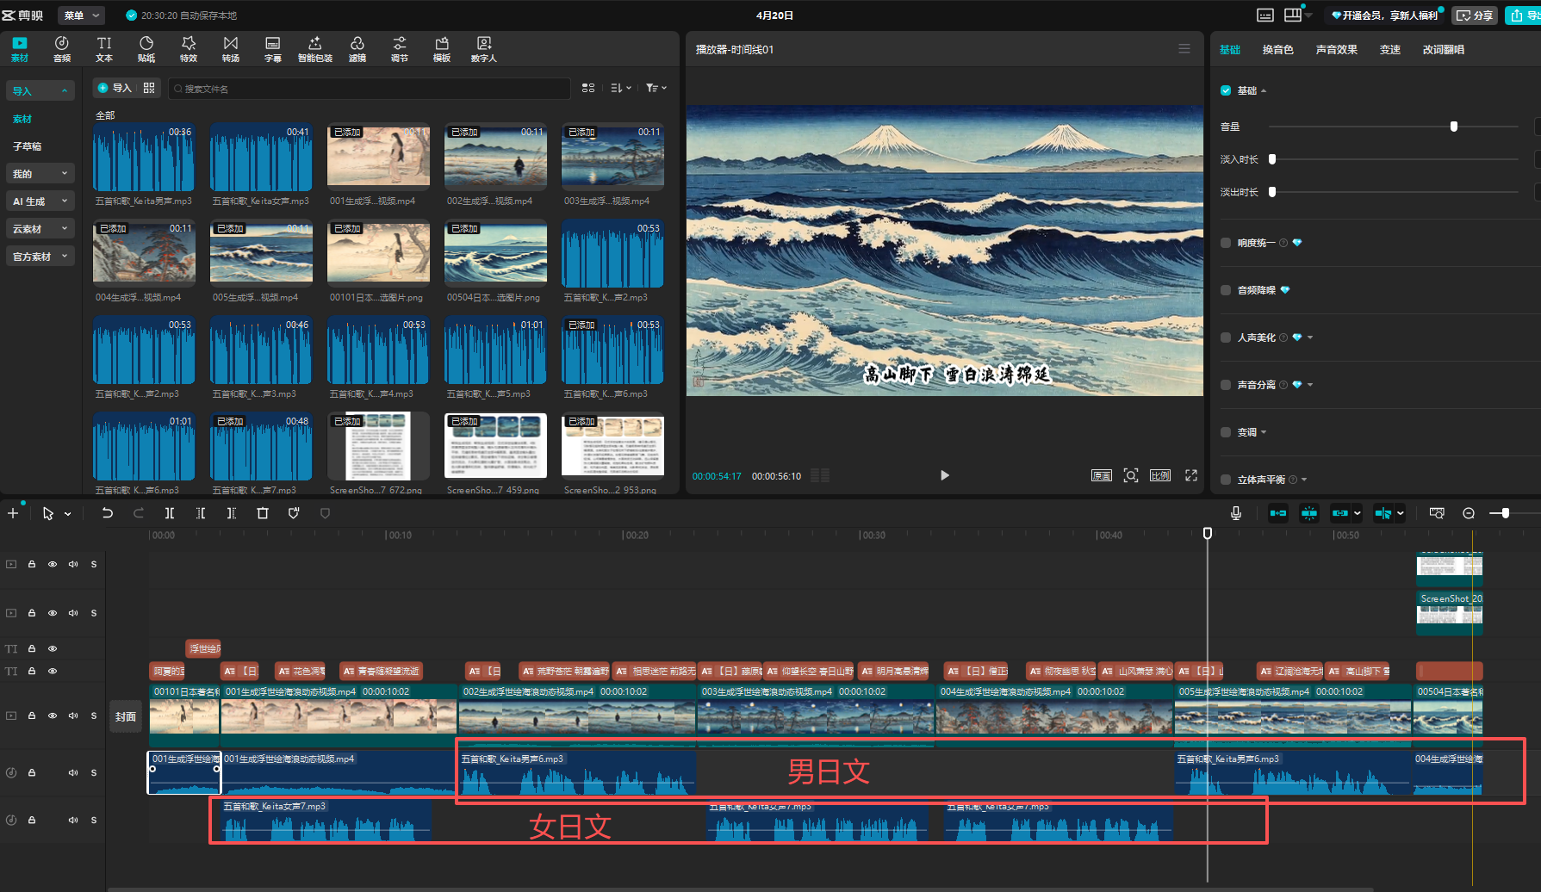
Task: Open the 音频 audio panel icon
Action: pos(62,48)
